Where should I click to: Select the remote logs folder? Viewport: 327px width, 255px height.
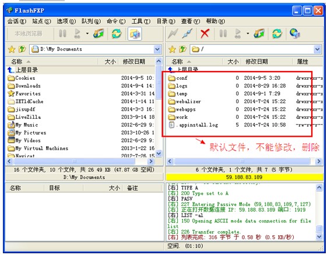point(178,86)
